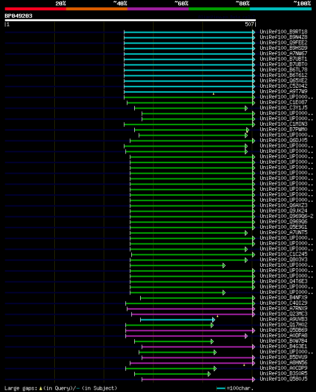
Task: Select the BP049203 query name
Action: 19,16
